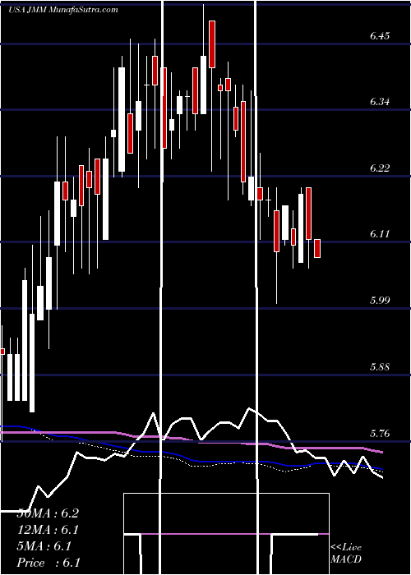This screenshot has height=575, width=411.
Task: Click the 'Price : 6.1' legend text
Action: (x=48, y=563)
